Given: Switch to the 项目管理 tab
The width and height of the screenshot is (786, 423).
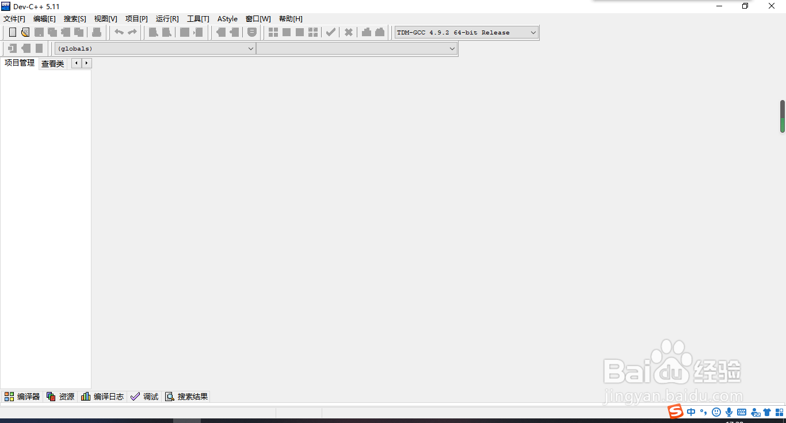Looking at the screenshot, I should tap(20, 63).
